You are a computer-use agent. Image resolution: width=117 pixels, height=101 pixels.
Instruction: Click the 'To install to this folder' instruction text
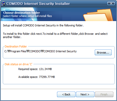tap(55, 34)
